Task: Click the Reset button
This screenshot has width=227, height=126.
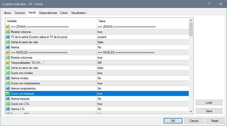Action: tap(215, 121)
